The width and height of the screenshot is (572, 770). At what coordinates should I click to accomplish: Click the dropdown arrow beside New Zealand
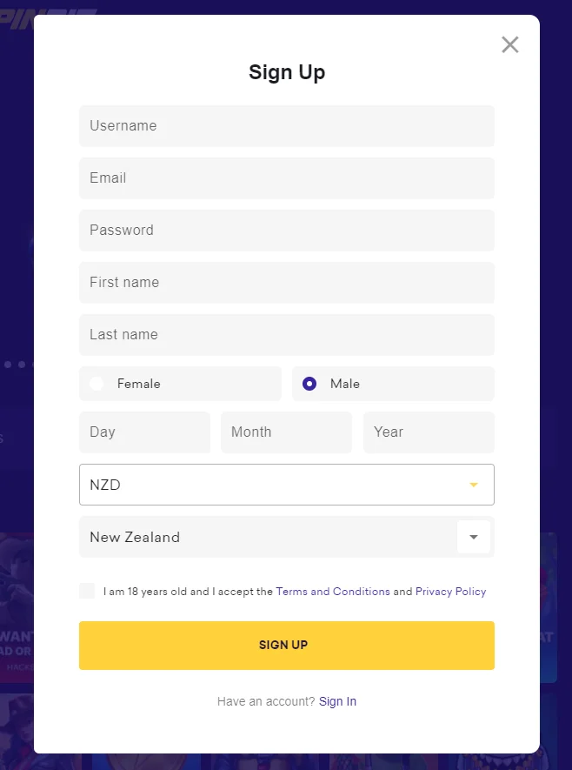pos(474,537)
